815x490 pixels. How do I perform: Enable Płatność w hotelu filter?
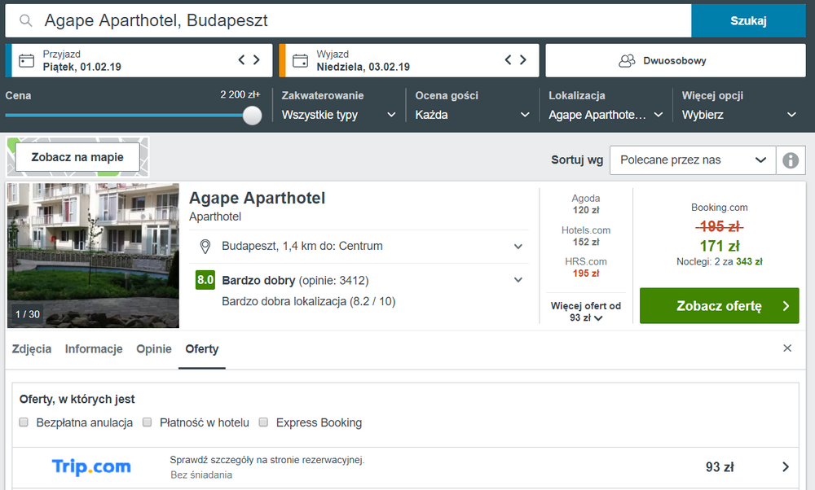pos(147,422)
